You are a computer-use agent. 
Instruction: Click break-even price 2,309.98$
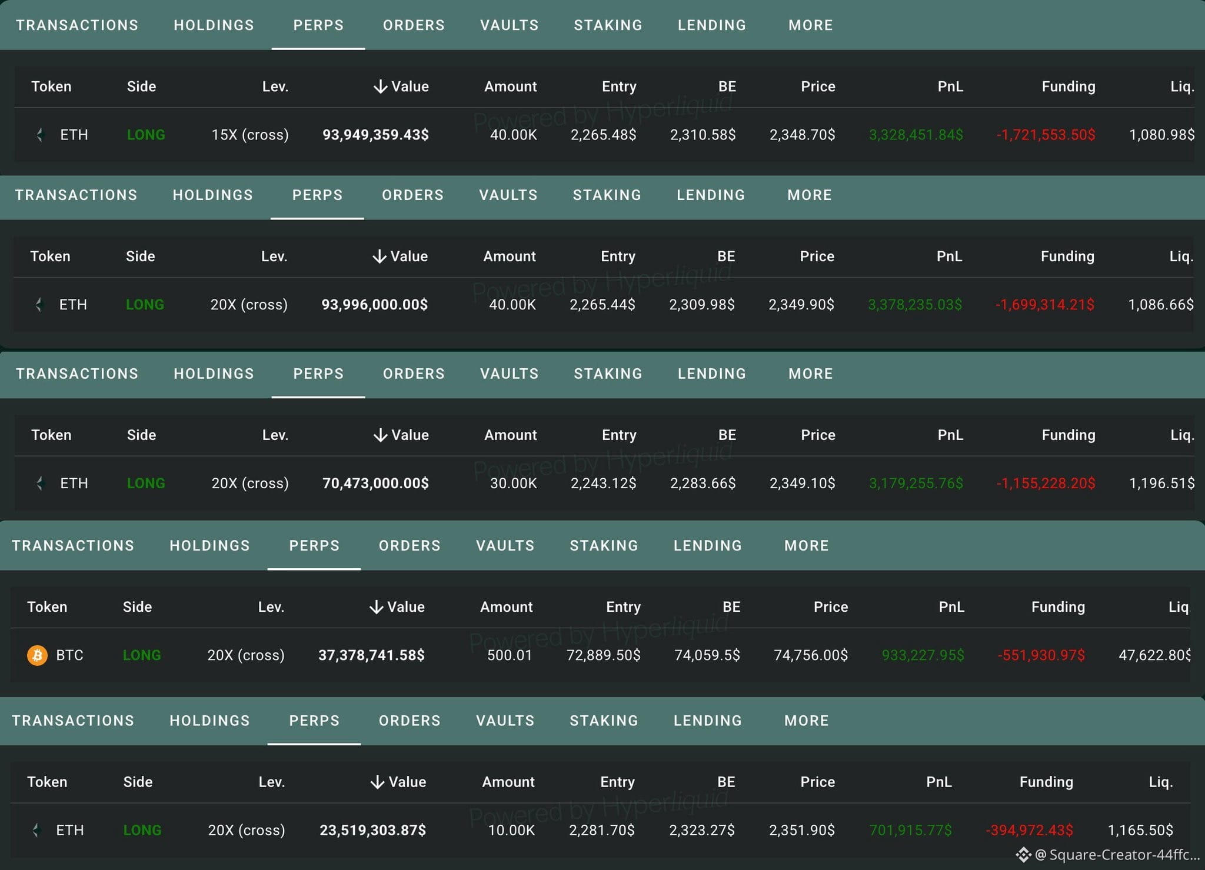point(702,305)
